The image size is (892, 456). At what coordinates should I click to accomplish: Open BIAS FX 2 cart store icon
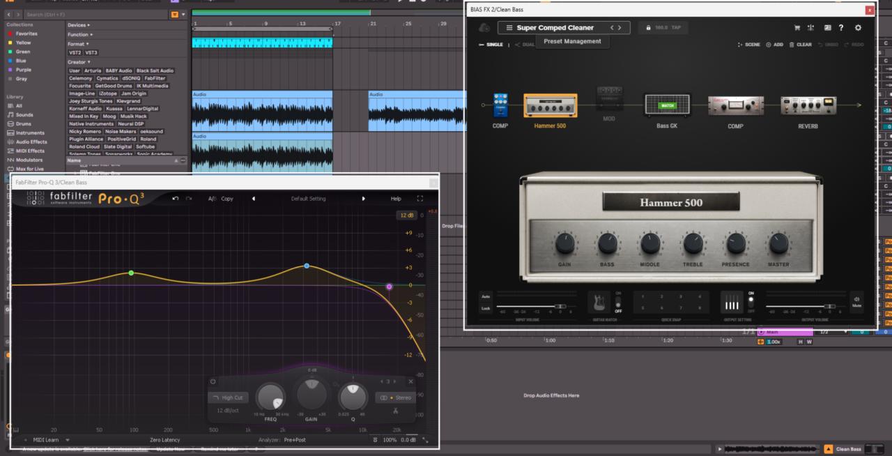point(797,28)
